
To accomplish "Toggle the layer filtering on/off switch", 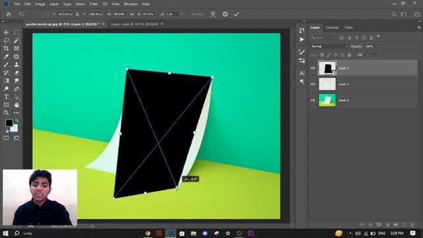I will pyautogui.click(x=379, y=36).
